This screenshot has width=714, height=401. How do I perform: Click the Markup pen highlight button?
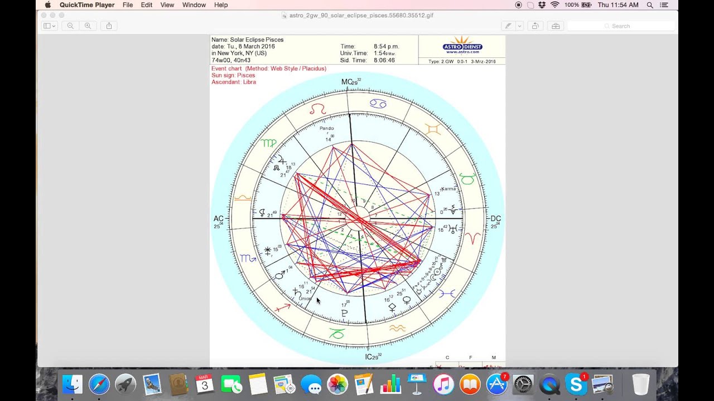pos(508,26)
